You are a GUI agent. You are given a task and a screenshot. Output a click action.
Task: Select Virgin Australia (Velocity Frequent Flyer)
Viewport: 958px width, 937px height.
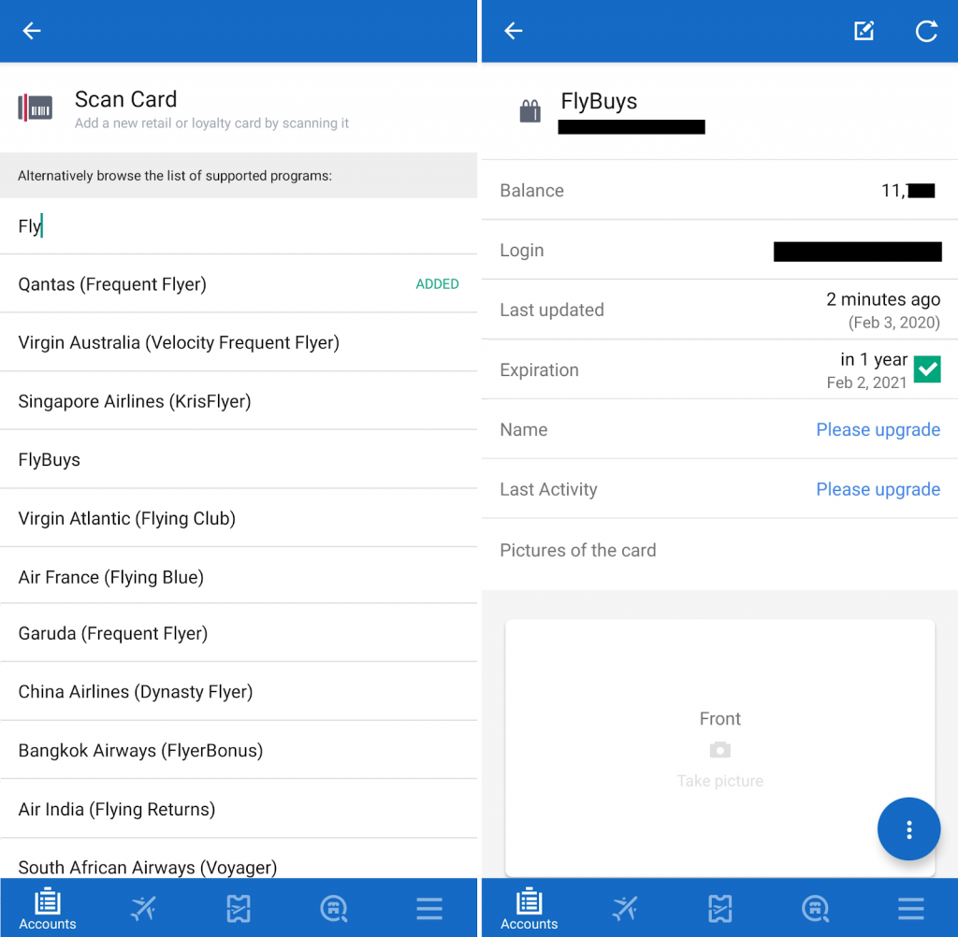point(239,342)
